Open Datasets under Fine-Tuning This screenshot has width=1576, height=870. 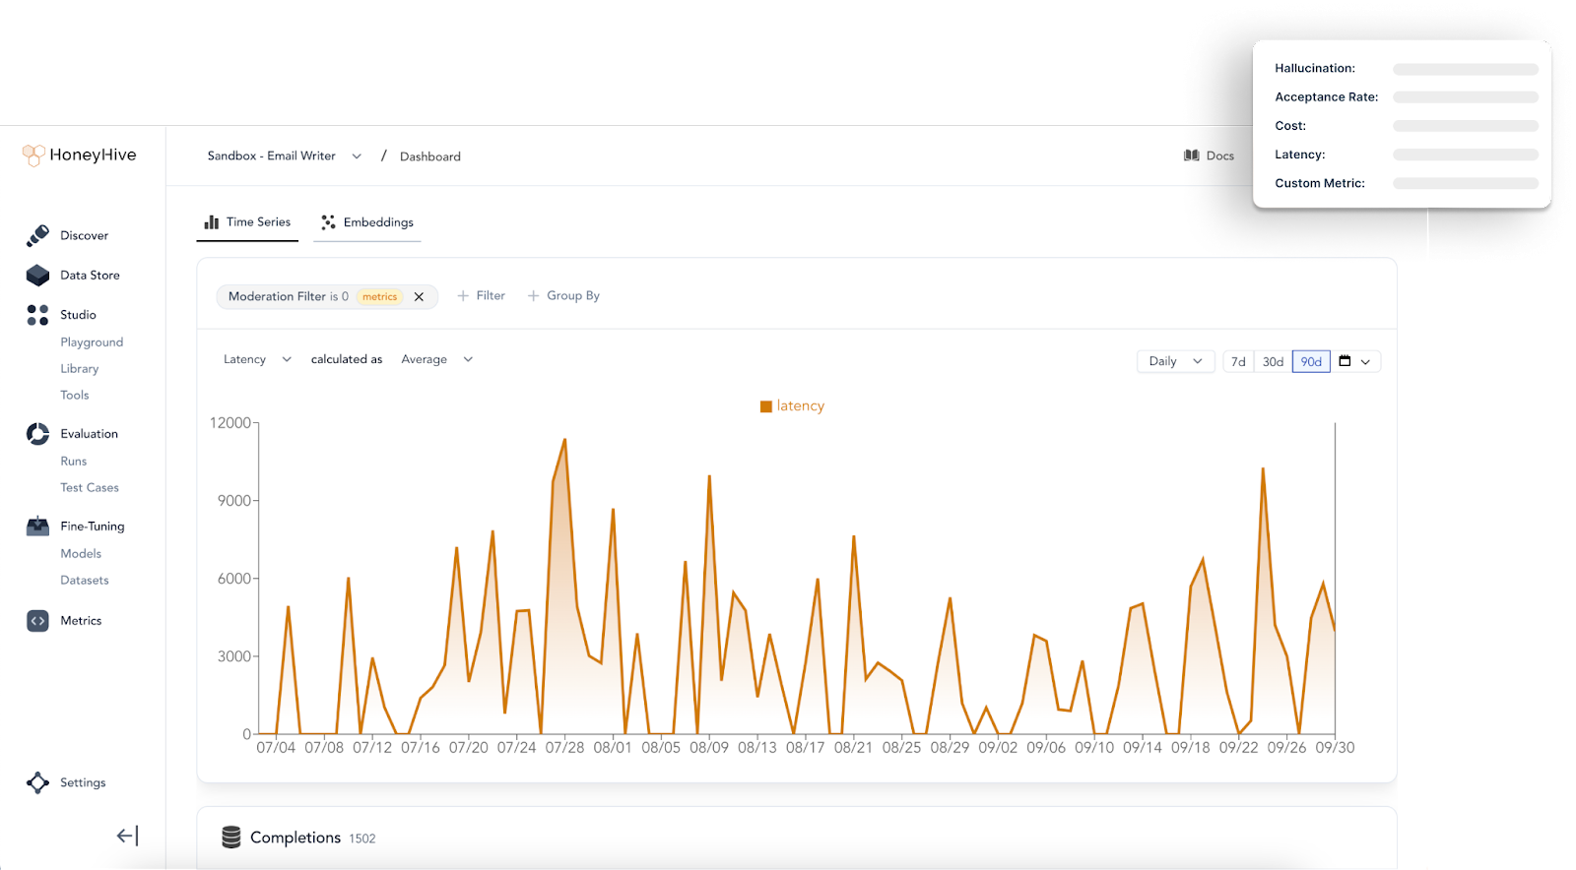(85, 581)
